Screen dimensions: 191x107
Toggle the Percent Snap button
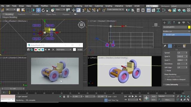click(94, 10)
